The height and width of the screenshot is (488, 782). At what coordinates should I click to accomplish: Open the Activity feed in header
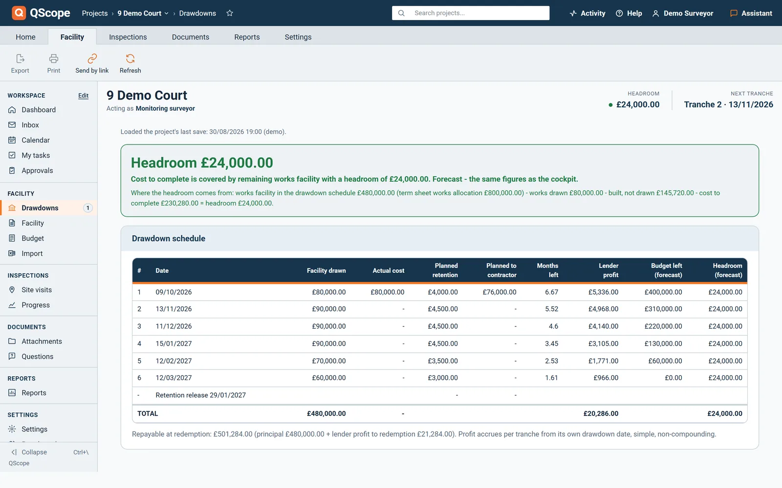[587, 13]
